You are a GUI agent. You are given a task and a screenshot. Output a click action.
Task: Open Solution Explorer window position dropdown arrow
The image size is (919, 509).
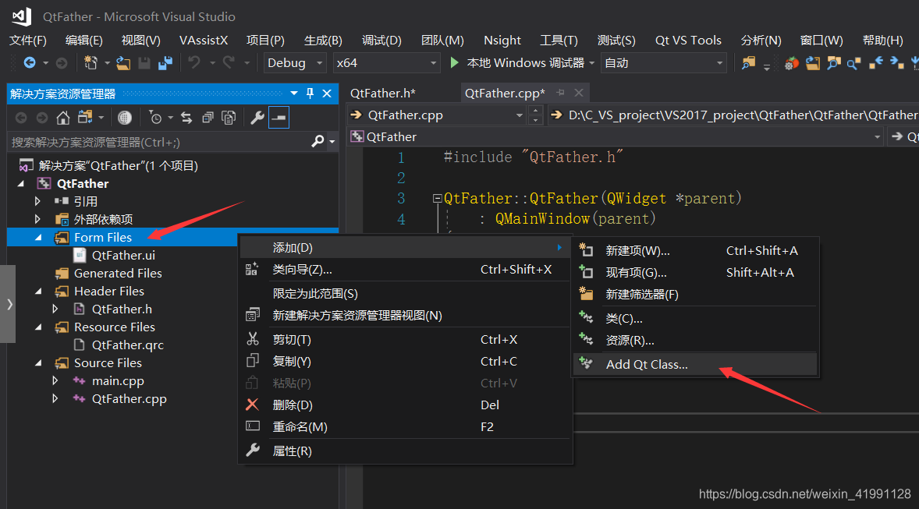(x=294, y=93)
